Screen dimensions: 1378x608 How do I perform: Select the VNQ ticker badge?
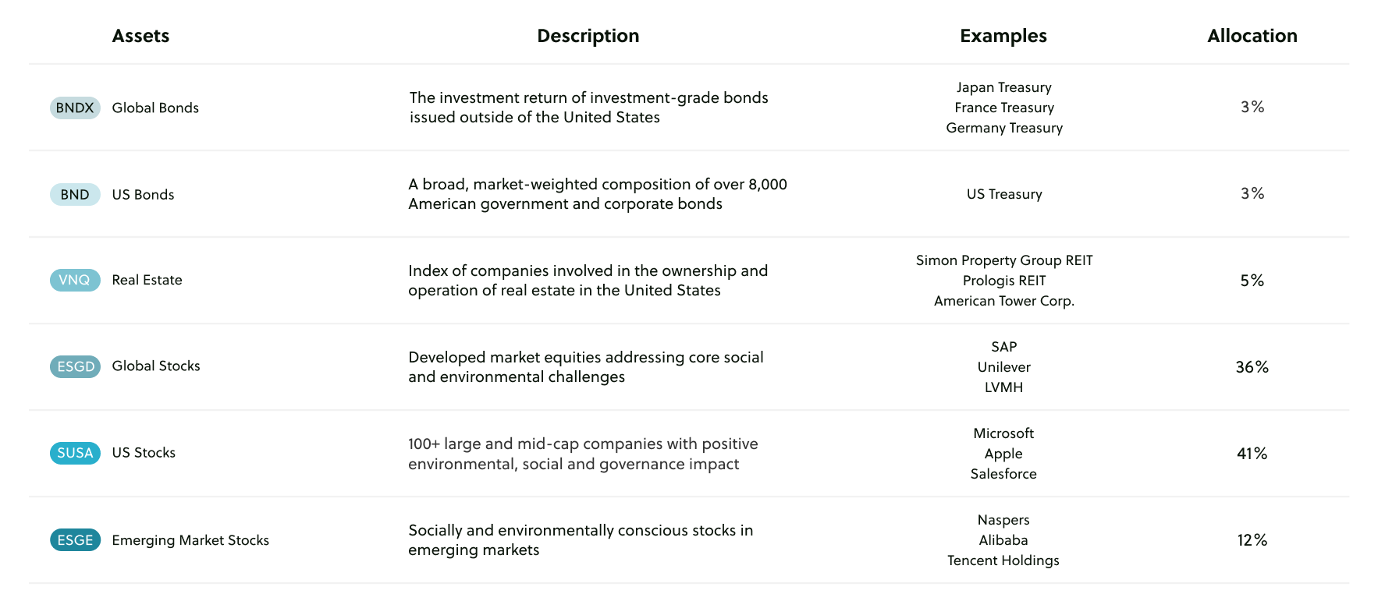pos(75,280)
